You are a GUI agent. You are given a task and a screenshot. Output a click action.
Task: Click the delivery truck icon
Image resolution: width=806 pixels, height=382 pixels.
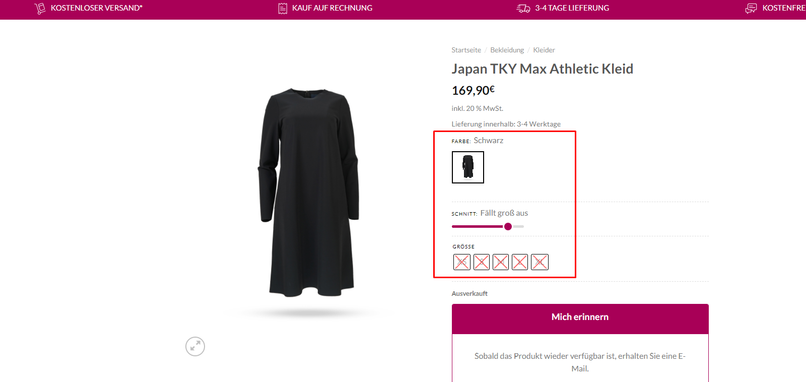pyautogui.click(x=523, y=8)
